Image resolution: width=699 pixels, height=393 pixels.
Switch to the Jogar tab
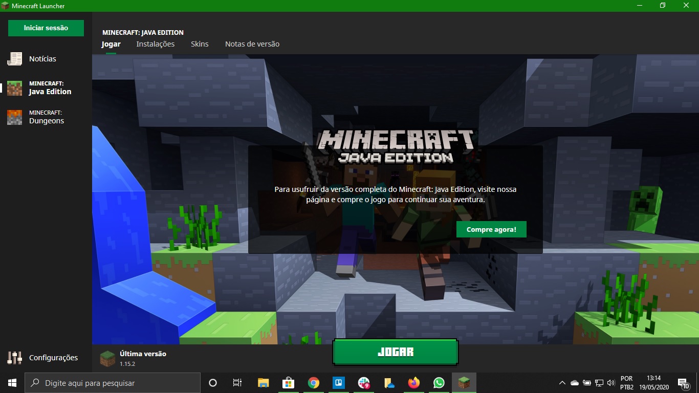tap(111, 44)
